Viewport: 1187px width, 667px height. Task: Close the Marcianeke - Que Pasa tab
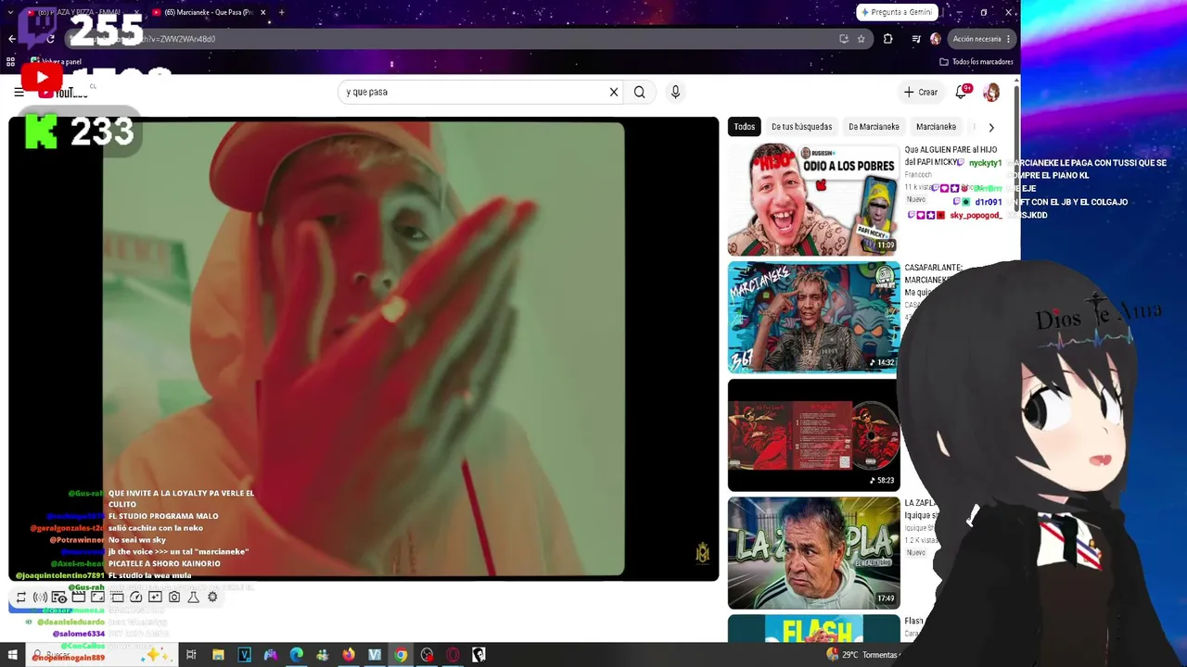(x=262, y=12)
